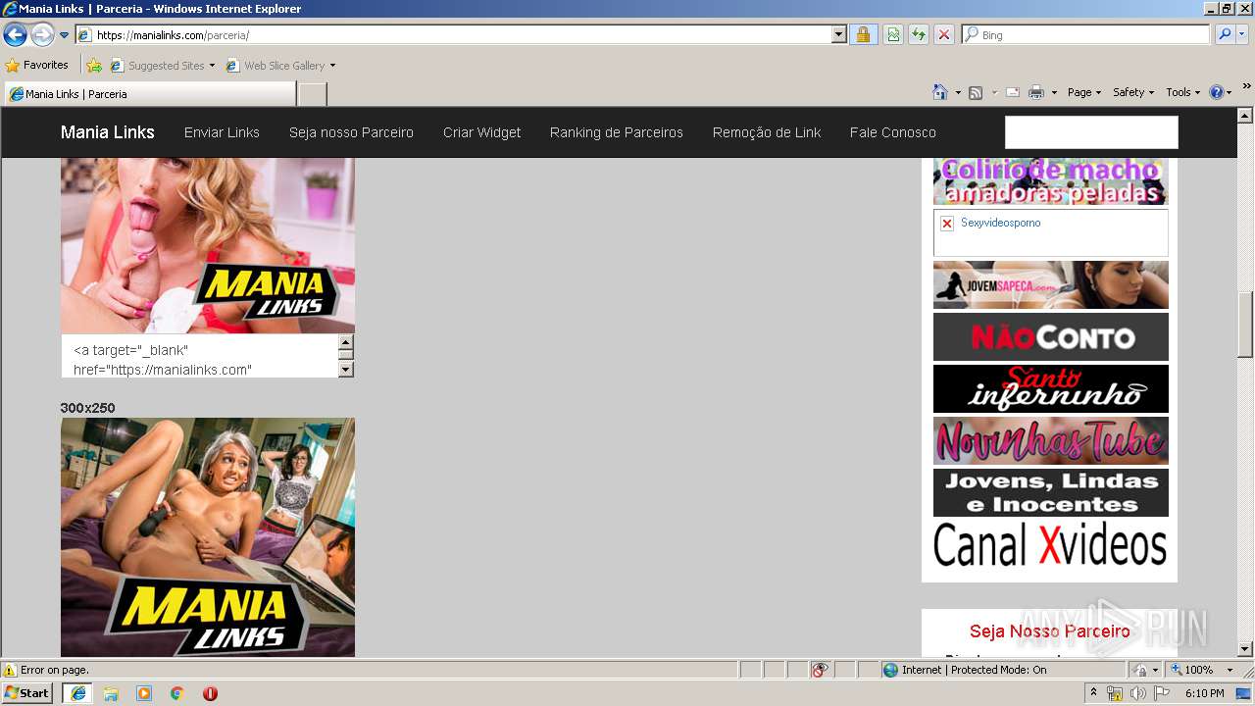Refresh the page with the Refresh icon
Image resolution: width=1255 pixels, height=706 pixels.
click(919, 35)
